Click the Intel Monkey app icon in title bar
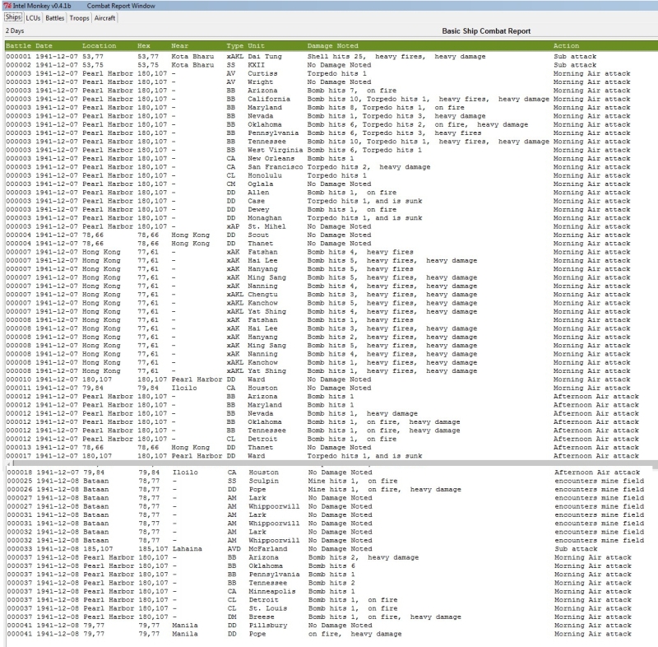Viewport: 658px width, 647px height. click(7, 6)
